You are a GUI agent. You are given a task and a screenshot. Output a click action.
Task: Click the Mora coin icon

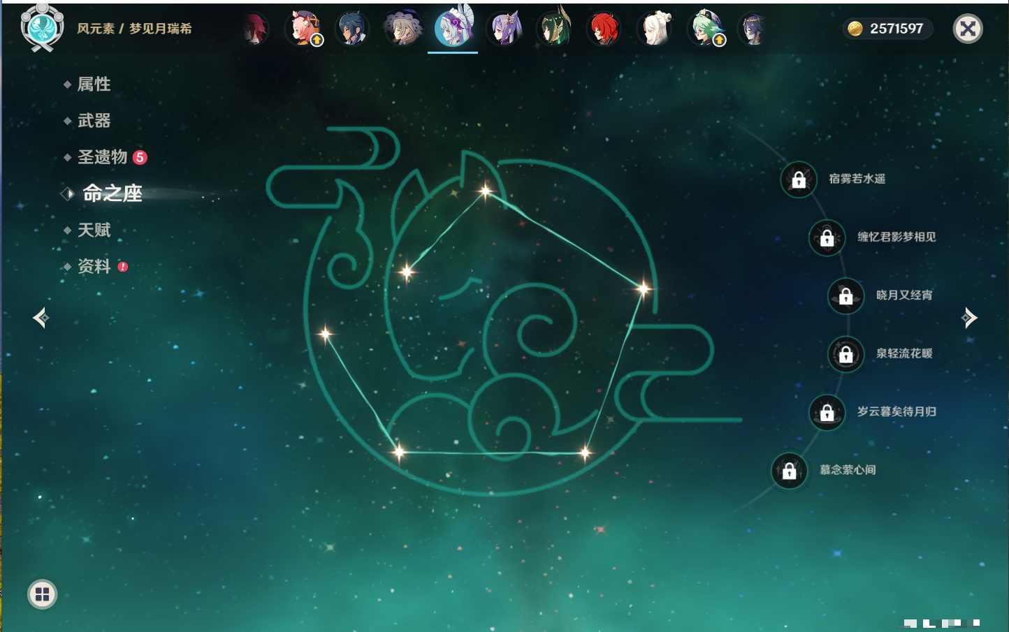click(855, 29)
